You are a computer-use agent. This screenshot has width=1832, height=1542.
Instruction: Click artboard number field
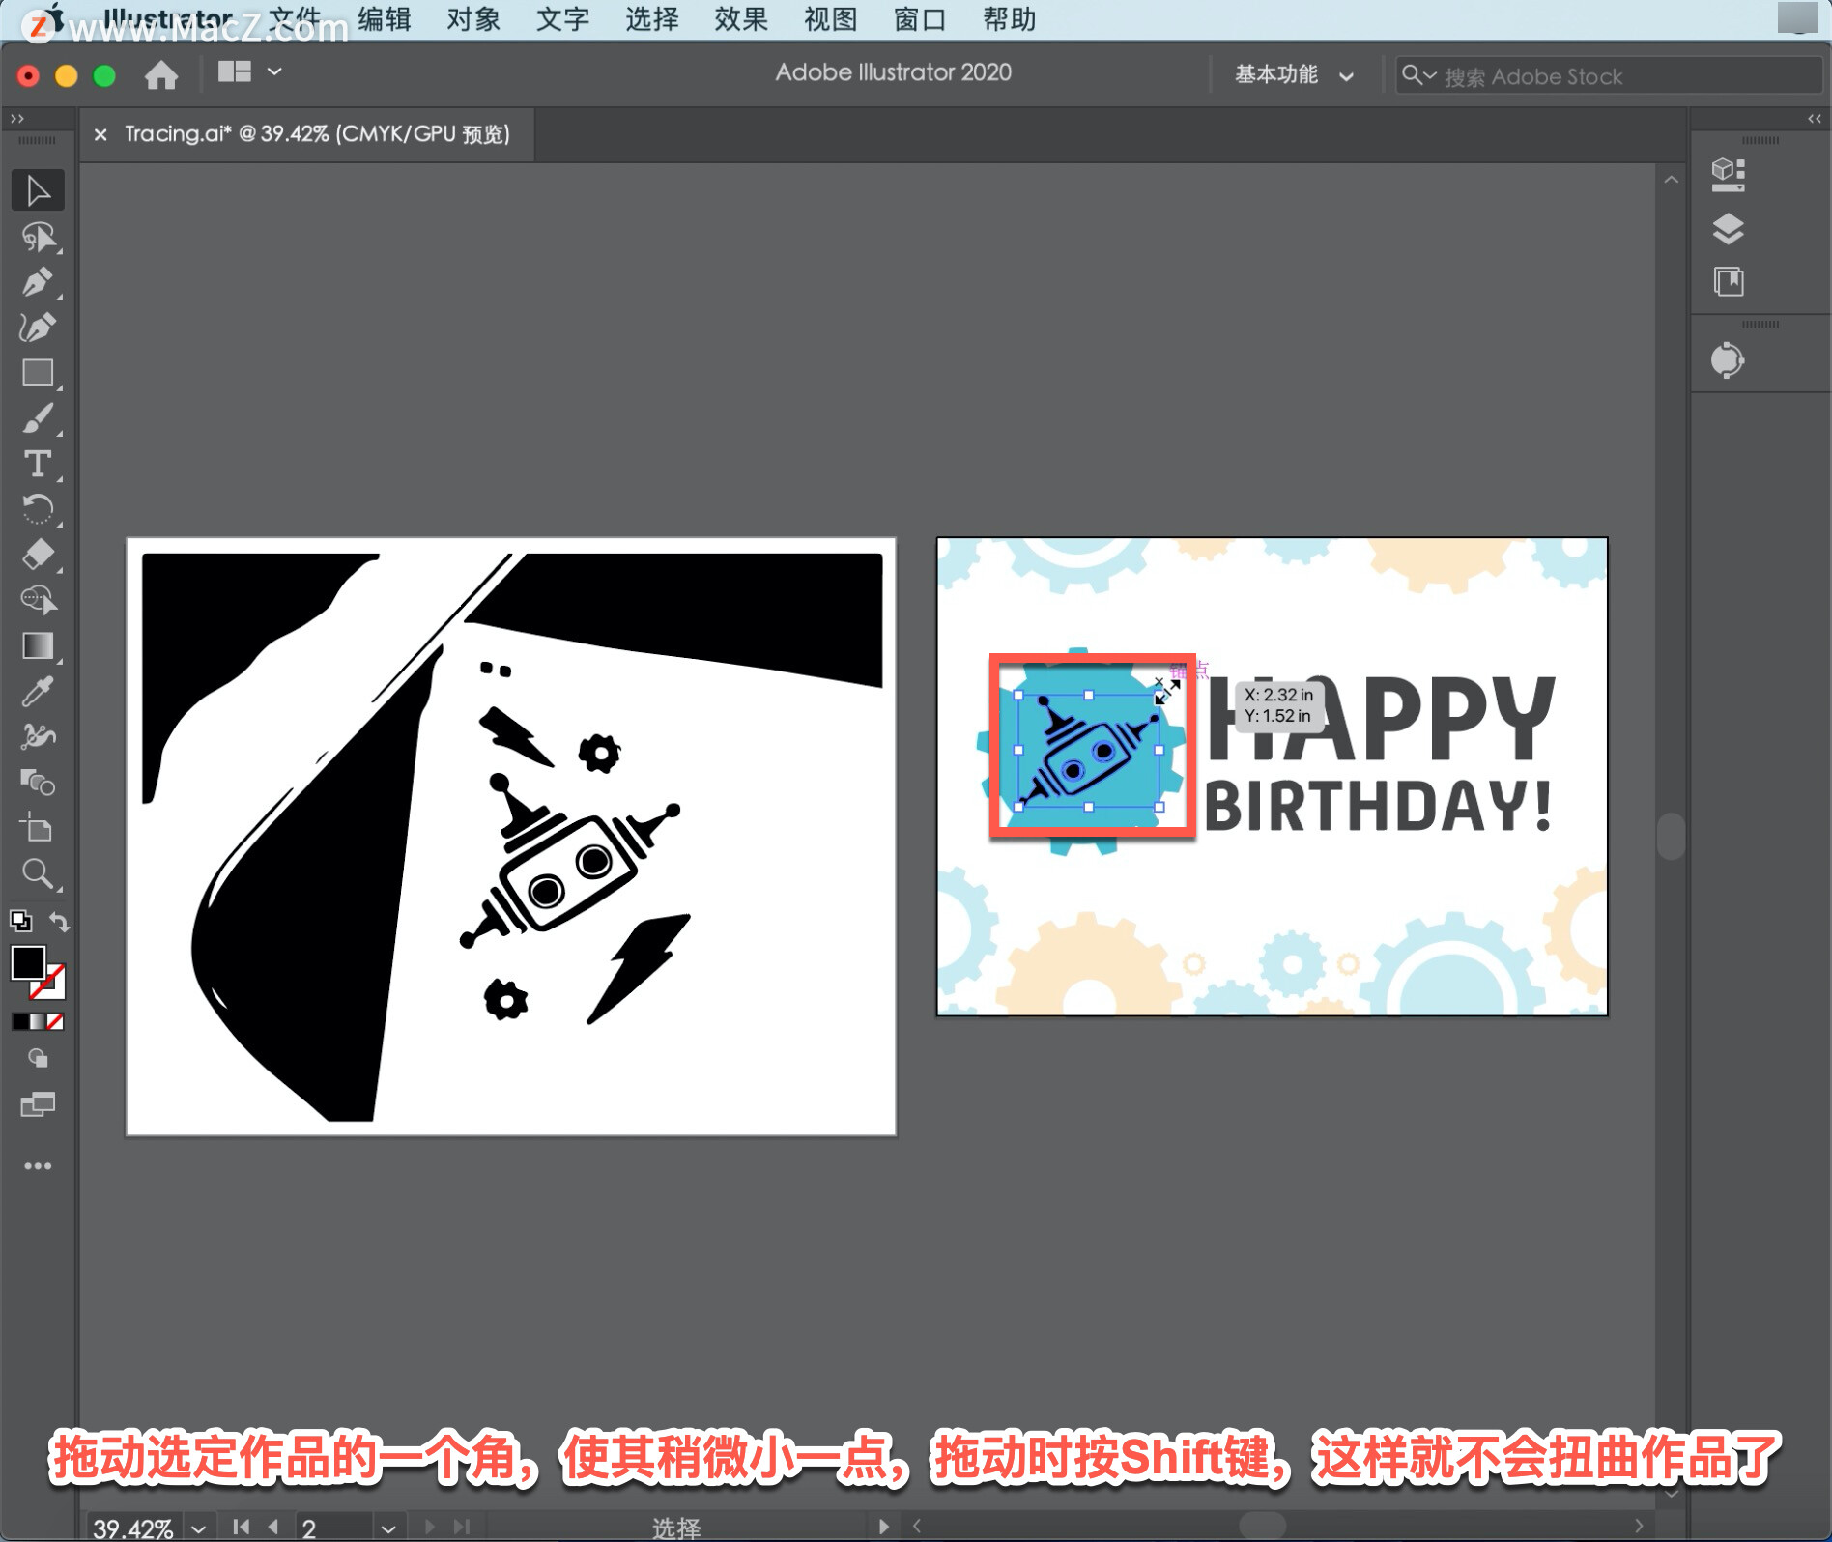[334, 1528]
